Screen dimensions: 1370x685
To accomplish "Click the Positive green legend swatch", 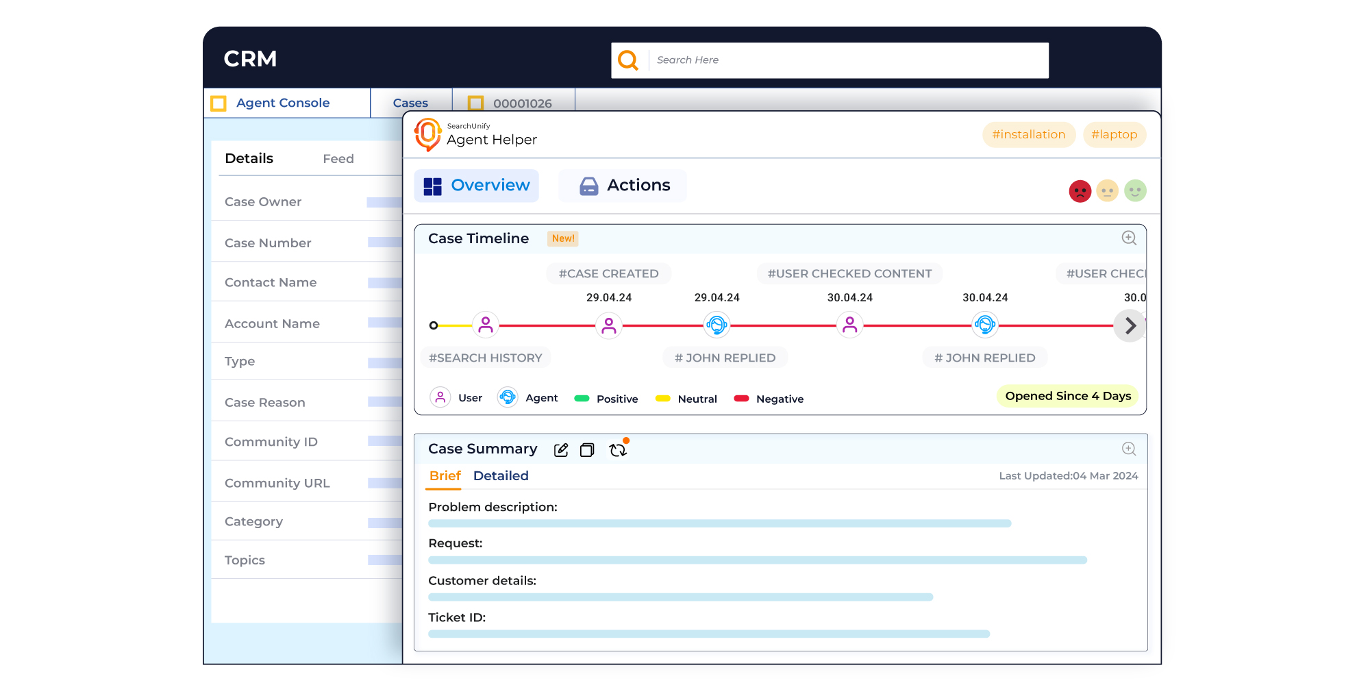I will [582, 399].
